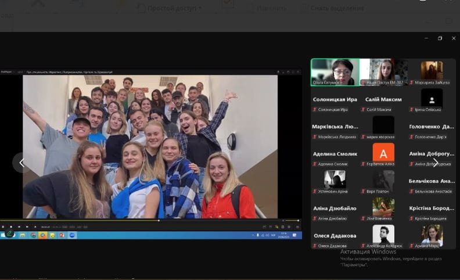Click muted mic icon beside Аліна Дзюбайло label
460x280 pixels.
pos(315,218)
